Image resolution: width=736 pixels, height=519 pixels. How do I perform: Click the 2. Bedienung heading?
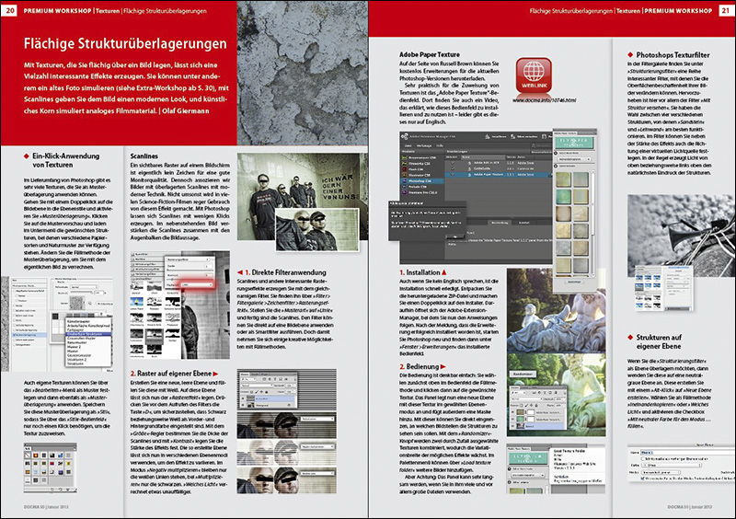click(x=420, y=366)
